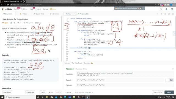The height and width of the screenshot is (99, 176).
Task: Collapse the code fold at line 1
Action: click(68, 18)
